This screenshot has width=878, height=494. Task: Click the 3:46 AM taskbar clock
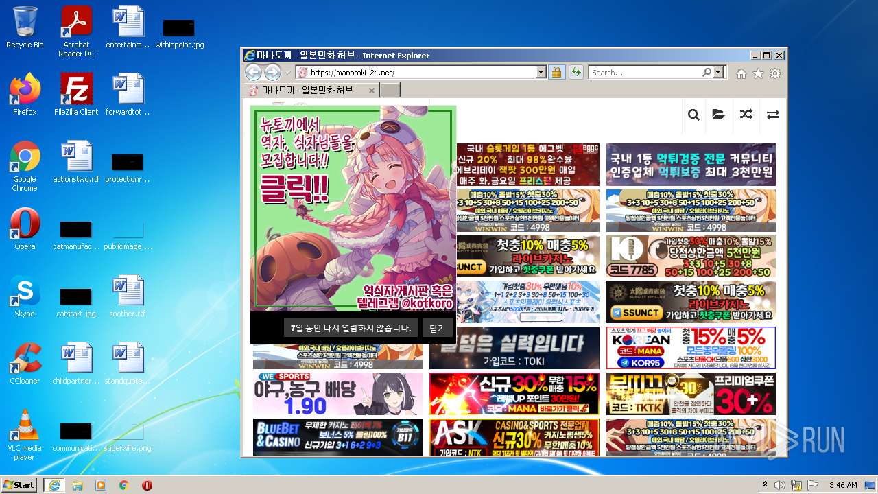pos(843,485)
